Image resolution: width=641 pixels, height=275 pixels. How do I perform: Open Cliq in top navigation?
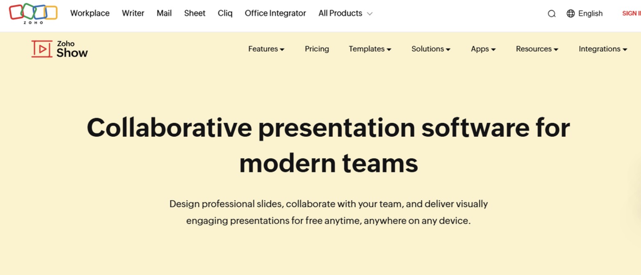click(225, 13)
